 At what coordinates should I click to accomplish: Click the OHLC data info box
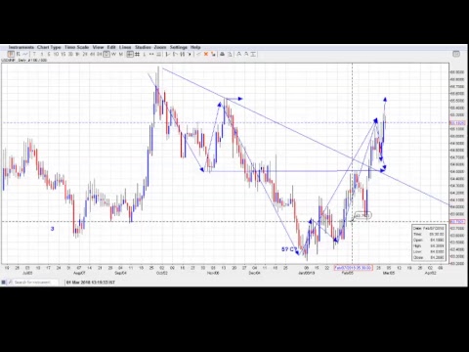[429, 242]
